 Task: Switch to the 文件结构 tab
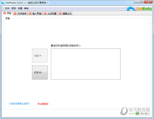[x=20, y=13]
